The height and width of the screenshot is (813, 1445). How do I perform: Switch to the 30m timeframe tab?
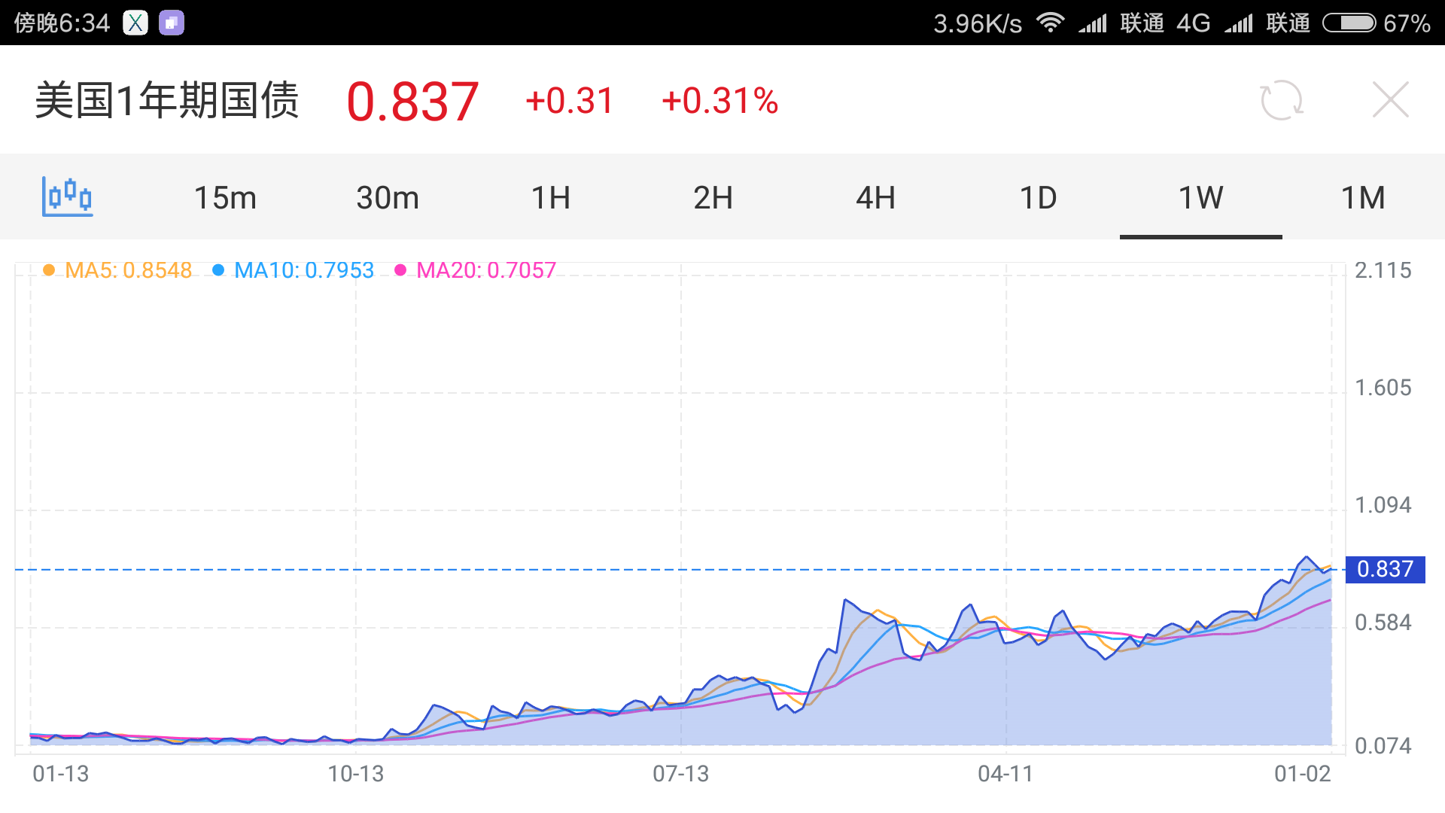pos(388,197)
